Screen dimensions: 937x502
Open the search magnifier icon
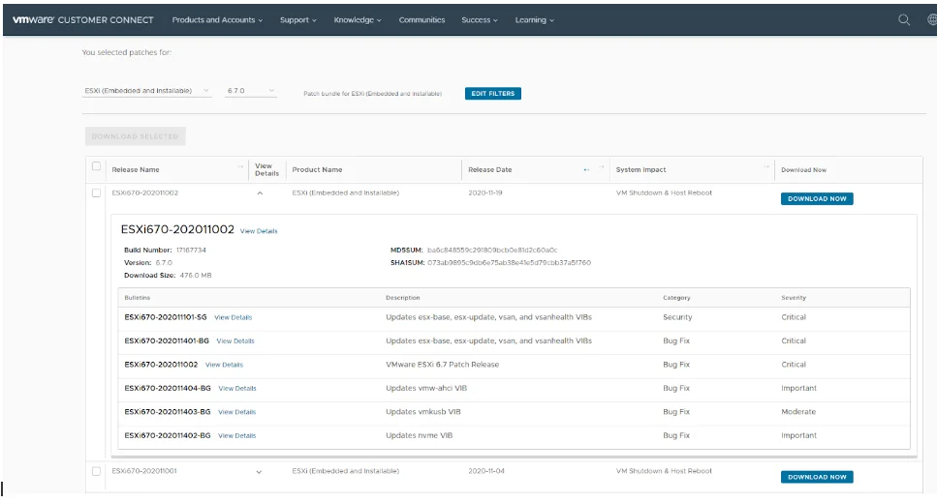coord(904,19)
